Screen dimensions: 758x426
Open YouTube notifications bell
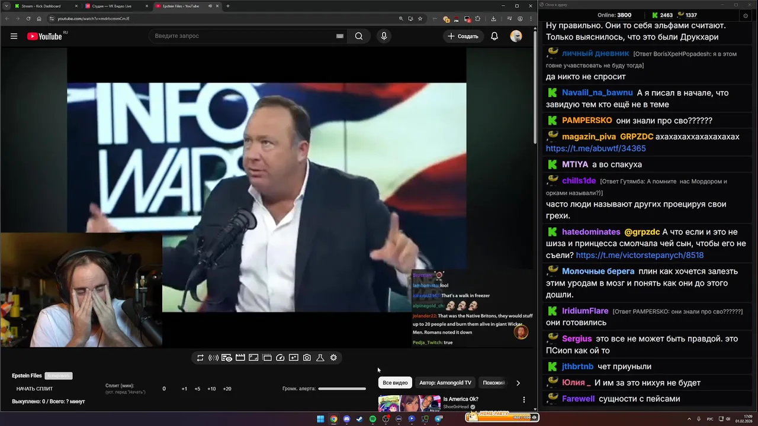coord(494,36)
